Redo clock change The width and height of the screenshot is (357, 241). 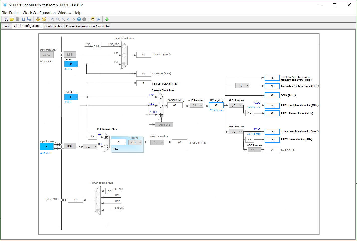[74, 19]
